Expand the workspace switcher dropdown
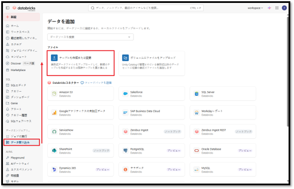294x189 pixels. pos(255,8)
